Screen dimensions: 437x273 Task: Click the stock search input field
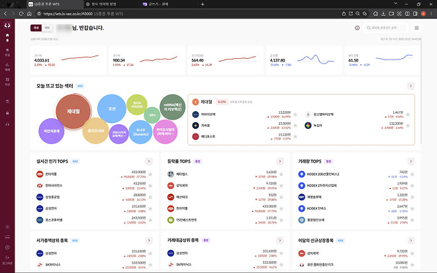386,28
